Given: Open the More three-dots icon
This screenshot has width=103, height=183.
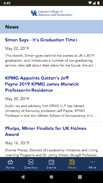Looking at the screenshot, I should [x=93, y=162].
